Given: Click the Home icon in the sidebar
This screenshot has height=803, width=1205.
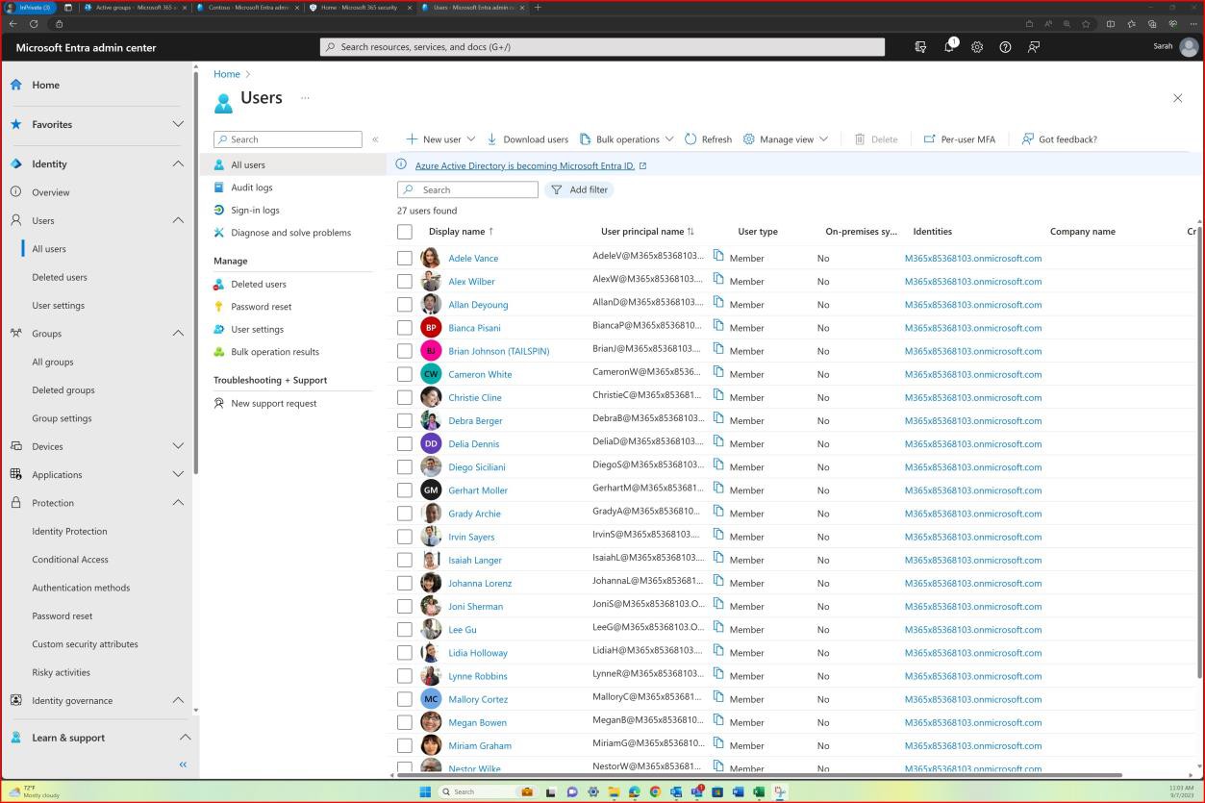Looking at the screenshot, I should (16, 85).
